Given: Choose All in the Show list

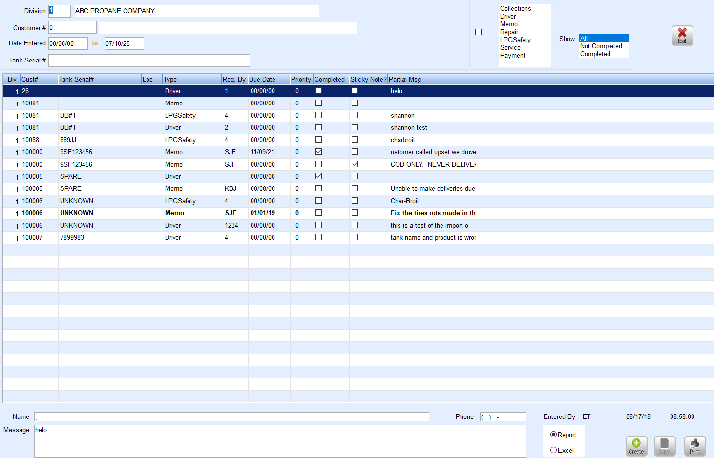Looking at the screenshot, I should coord(604,38).
